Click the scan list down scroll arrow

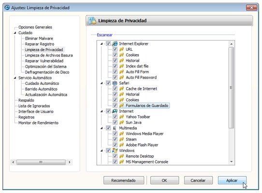(232, 162)
